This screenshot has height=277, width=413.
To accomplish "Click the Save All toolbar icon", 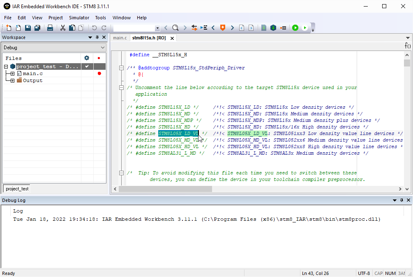I will point(37,27).
